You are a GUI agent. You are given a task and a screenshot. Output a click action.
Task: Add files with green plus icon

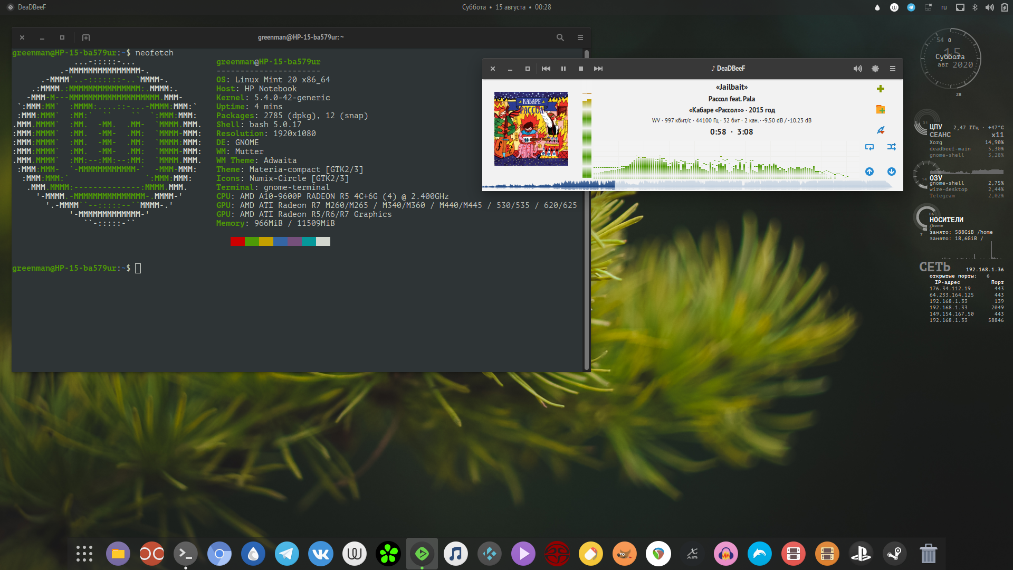click(881, 89)
